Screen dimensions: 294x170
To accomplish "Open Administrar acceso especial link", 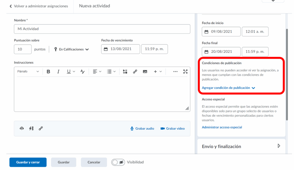I will coord(222,127).
